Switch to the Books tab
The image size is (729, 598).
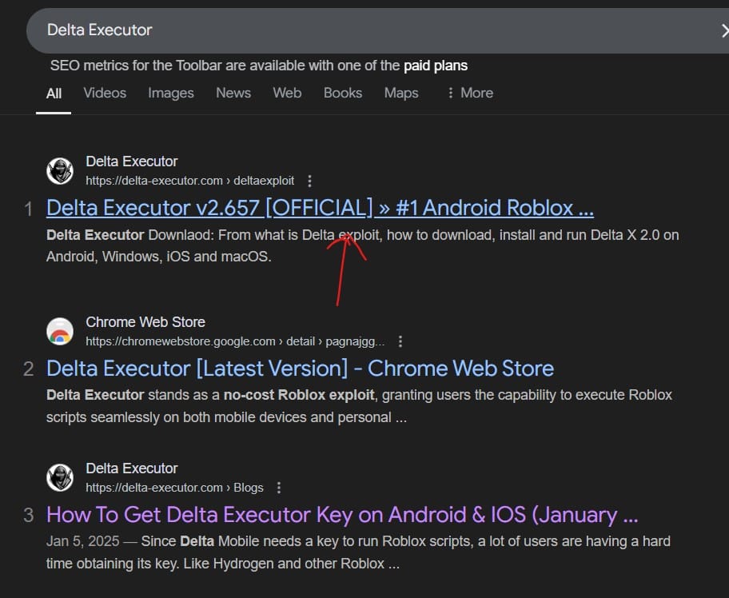tap(343, 93)
